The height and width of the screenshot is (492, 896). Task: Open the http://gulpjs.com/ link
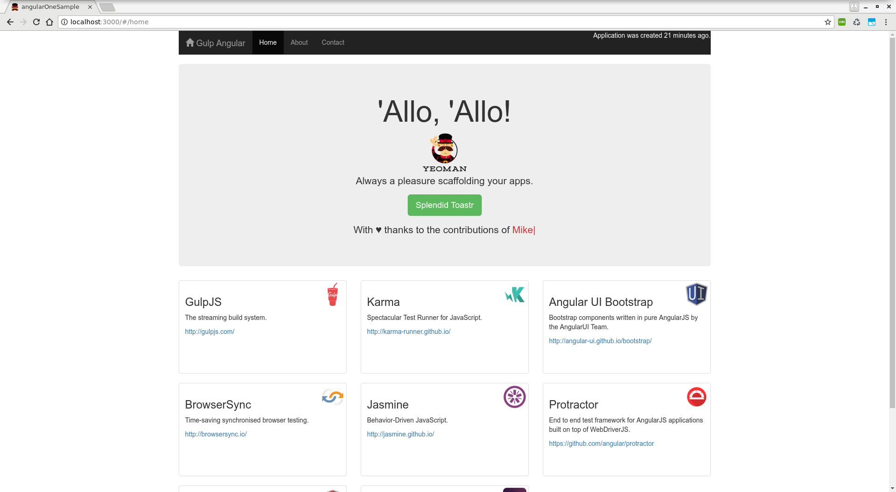coord(210,332)
